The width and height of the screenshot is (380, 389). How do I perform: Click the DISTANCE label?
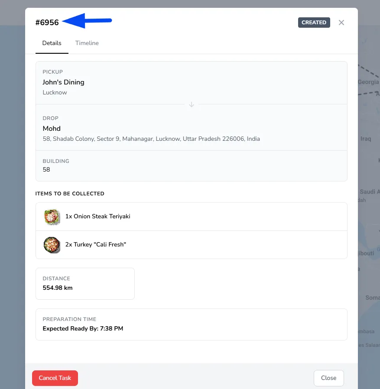[56, 279]
